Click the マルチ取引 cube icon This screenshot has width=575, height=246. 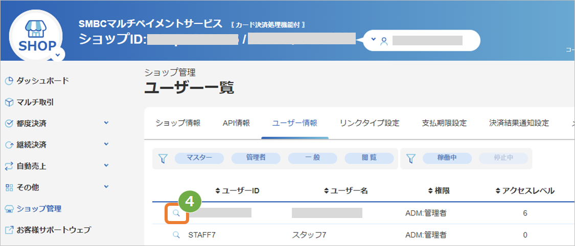click(x=9, y=102)
